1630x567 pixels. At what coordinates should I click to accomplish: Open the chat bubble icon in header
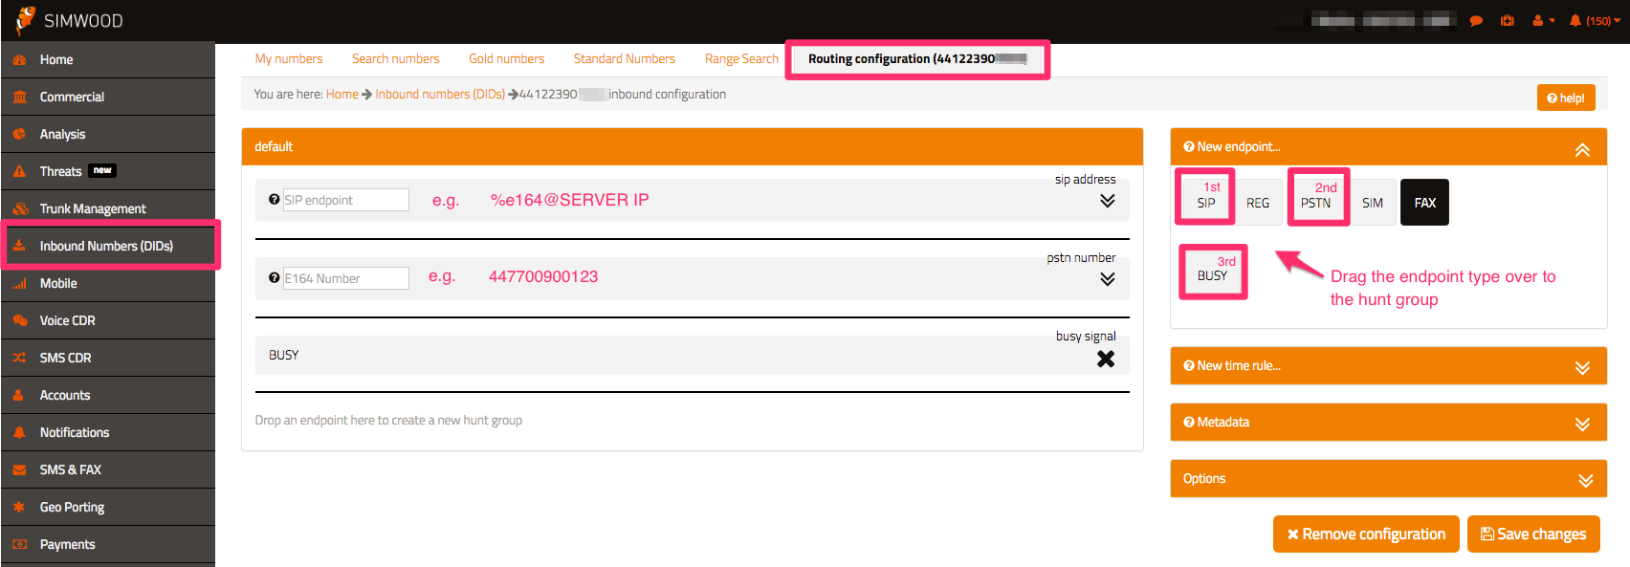tap(1476, 20)
